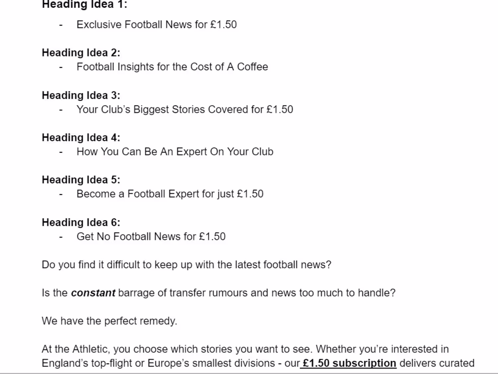Click "We have the perfect remedy." sentence
The image size is (498, 374).
click(x=109, y=321)
